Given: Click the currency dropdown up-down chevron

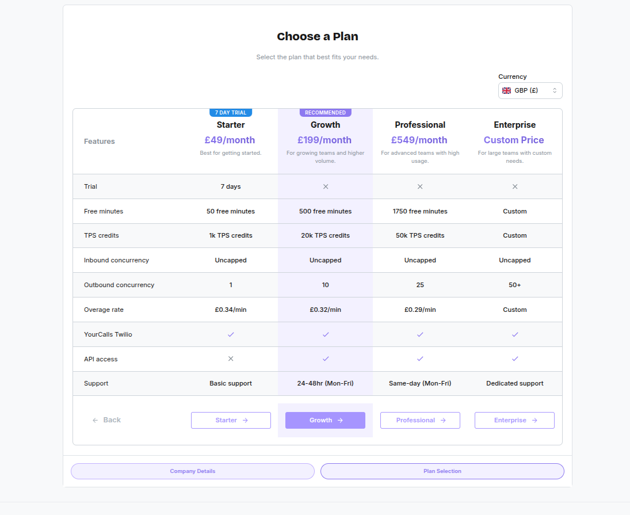Looking at the screenshot, I should coord(555,90).
